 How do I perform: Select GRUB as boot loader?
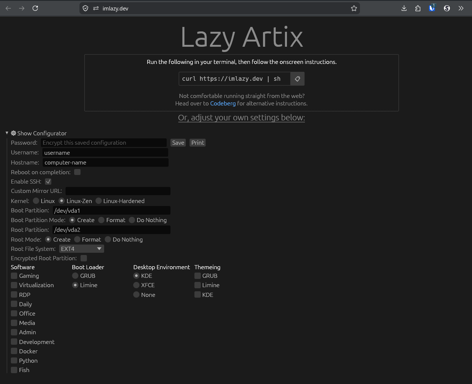point(75,276)
